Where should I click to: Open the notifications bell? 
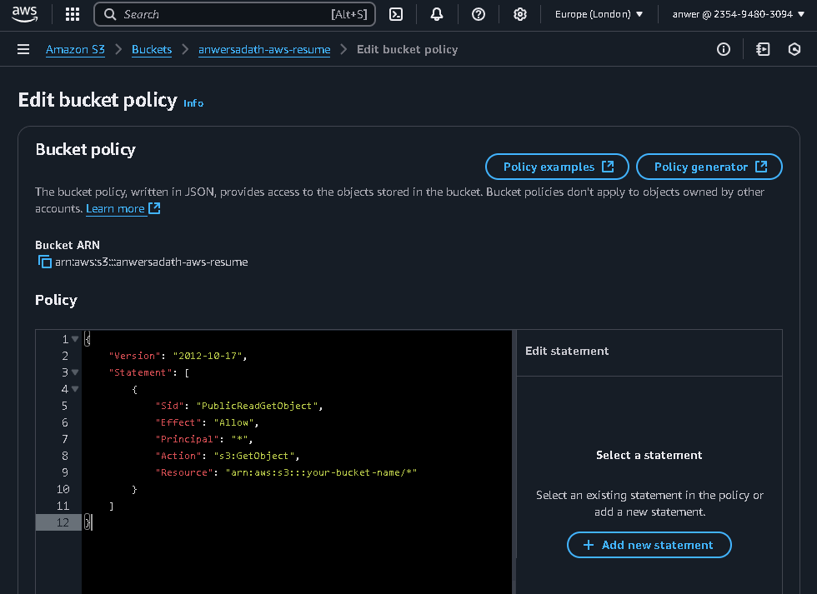click(437, 14)
